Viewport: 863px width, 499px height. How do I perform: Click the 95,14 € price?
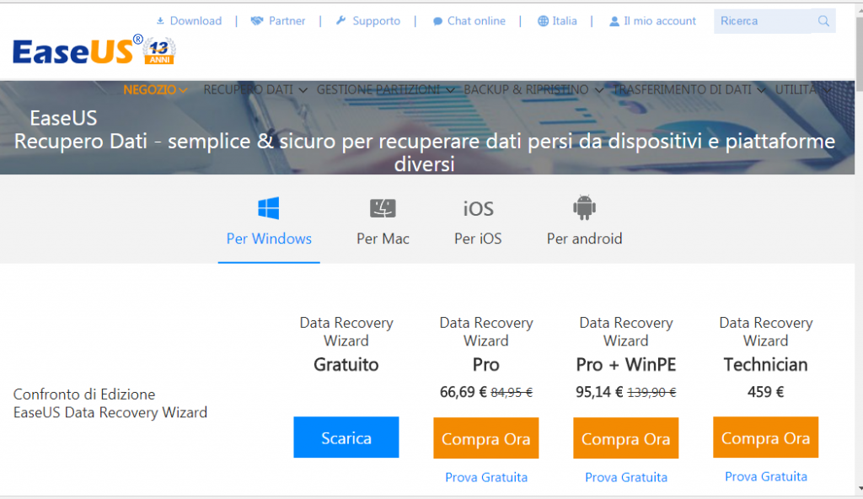coord(599,392)
